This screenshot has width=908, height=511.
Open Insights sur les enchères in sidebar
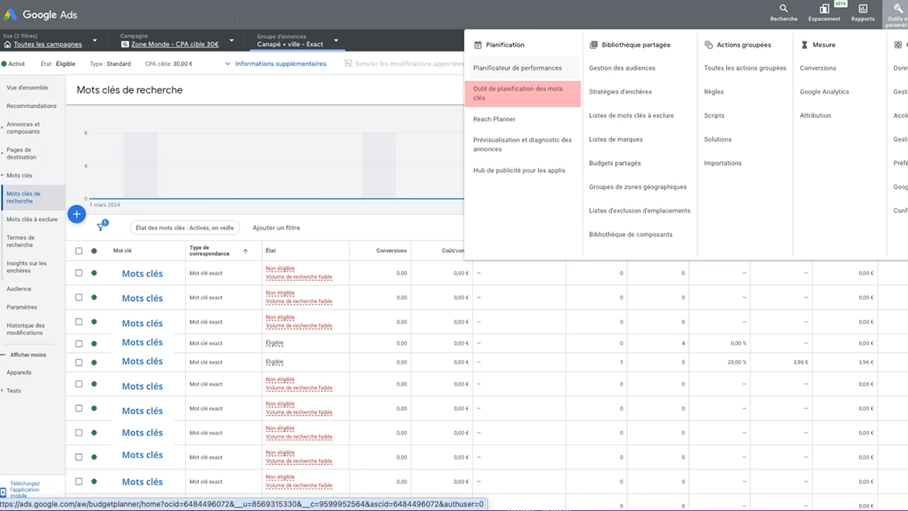[26, 267]
